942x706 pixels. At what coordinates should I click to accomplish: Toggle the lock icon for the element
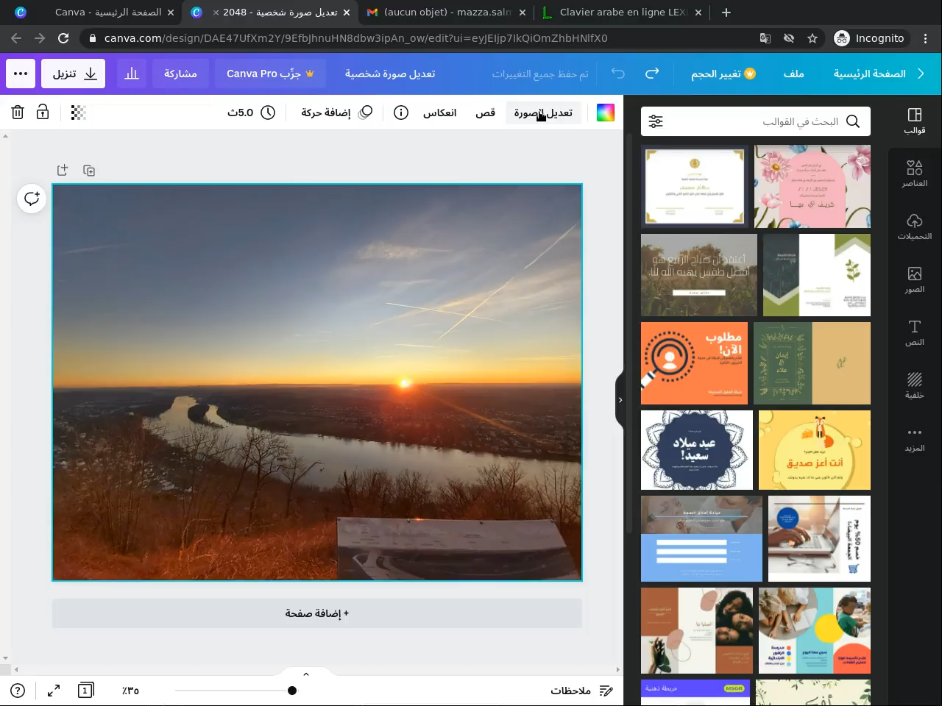tap(43, 113)
